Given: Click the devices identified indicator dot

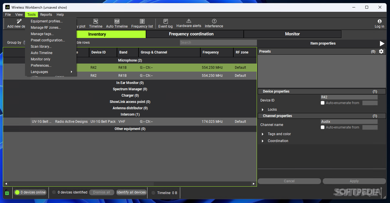Looking at the screenshot, I should coord(54,192).
